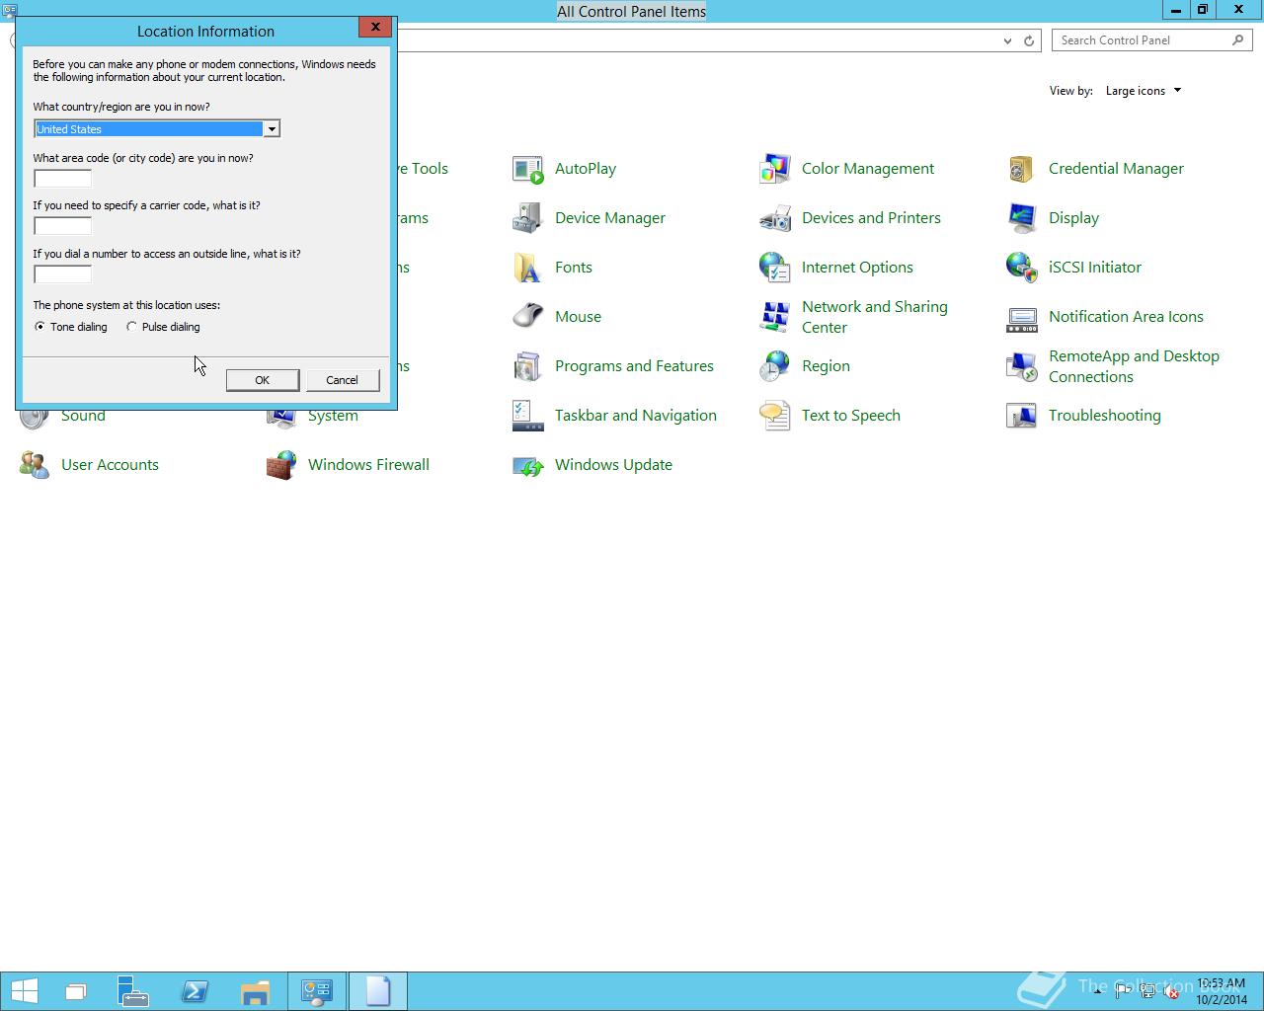Open the Credential Manager icon
This screenshot has height=1011, width=1264.
(1022, 169)
